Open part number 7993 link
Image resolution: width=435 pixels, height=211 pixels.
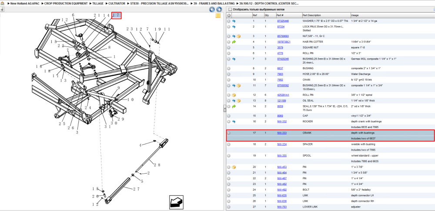(x=280, y=74)
